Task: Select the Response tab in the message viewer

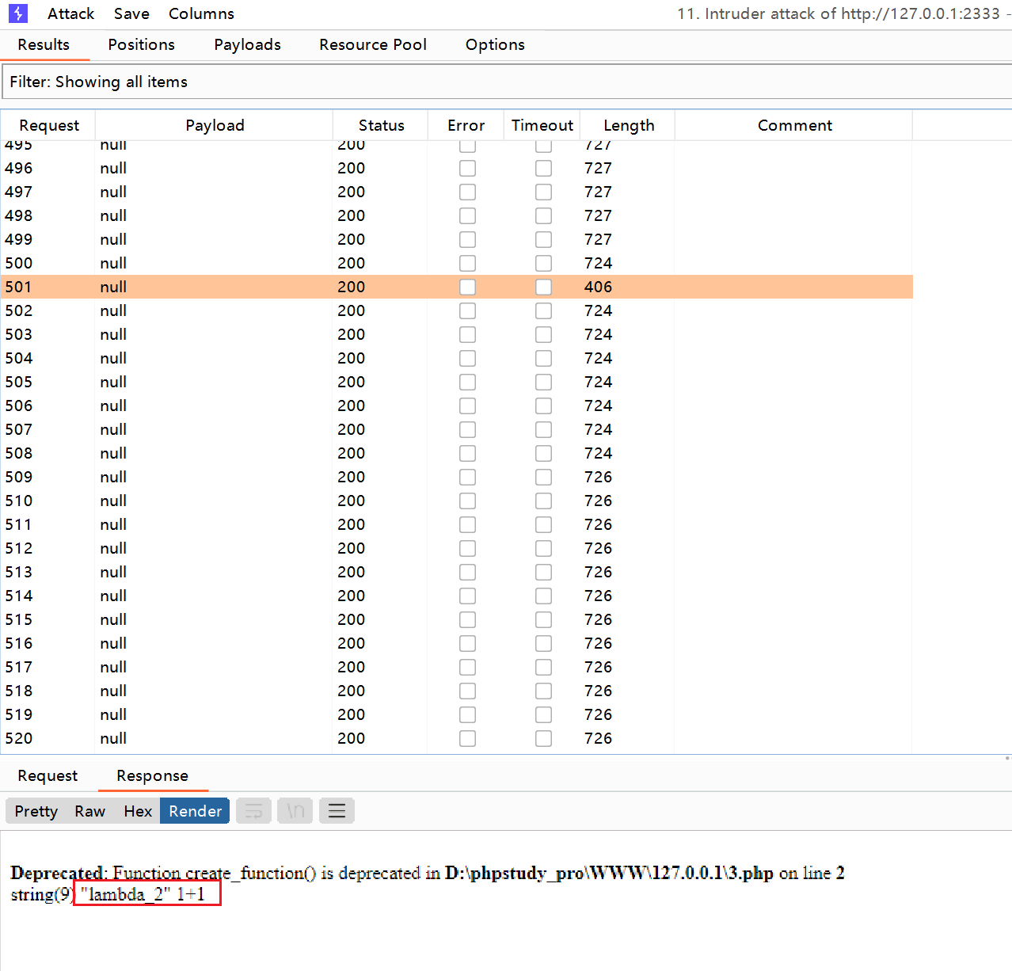Action: (x=152, y=775)
